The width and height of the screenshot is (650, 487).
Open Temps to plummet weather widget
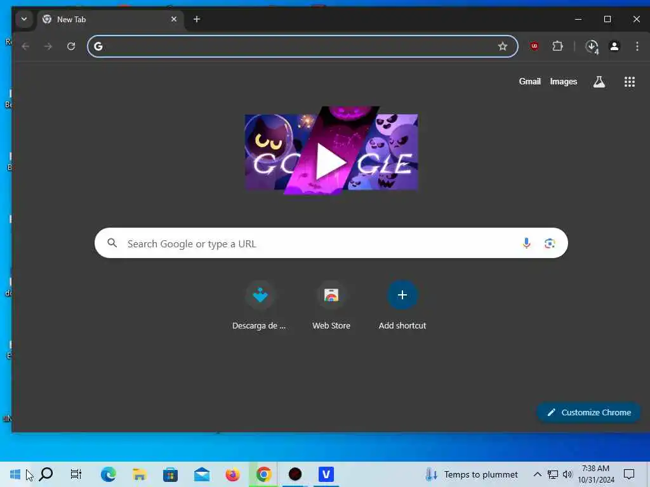point(472,474)
